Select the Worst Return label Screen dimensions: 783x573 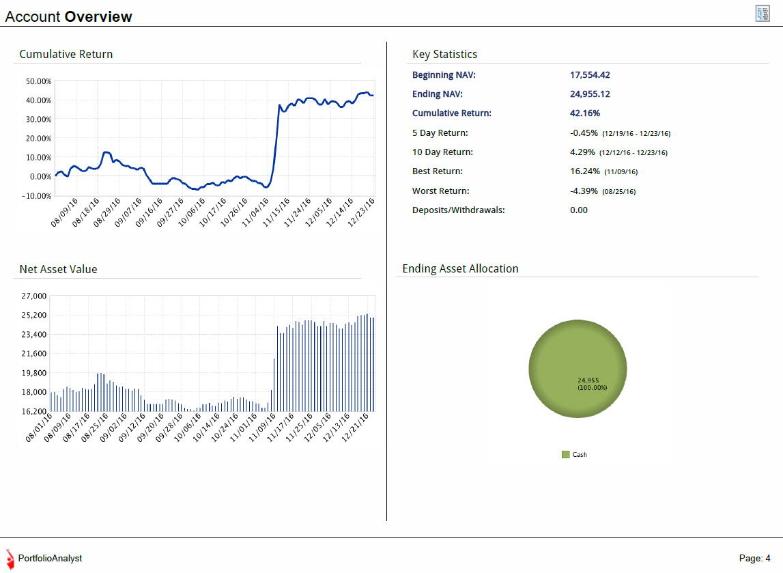click(440, 191)
